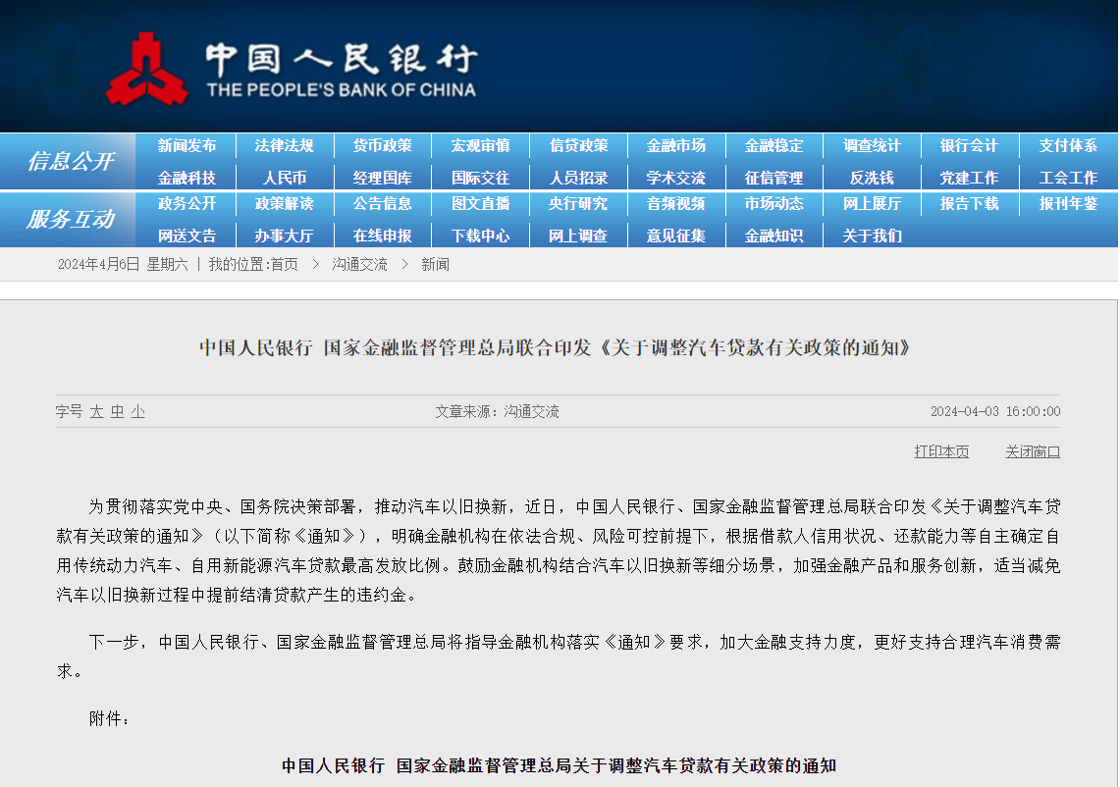This screenshot has width=1120, height=787.
Task: Choose 在线申报 in the service menu
Action: 382,236
